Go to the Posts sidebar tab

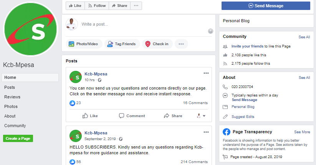pos(10,87)
